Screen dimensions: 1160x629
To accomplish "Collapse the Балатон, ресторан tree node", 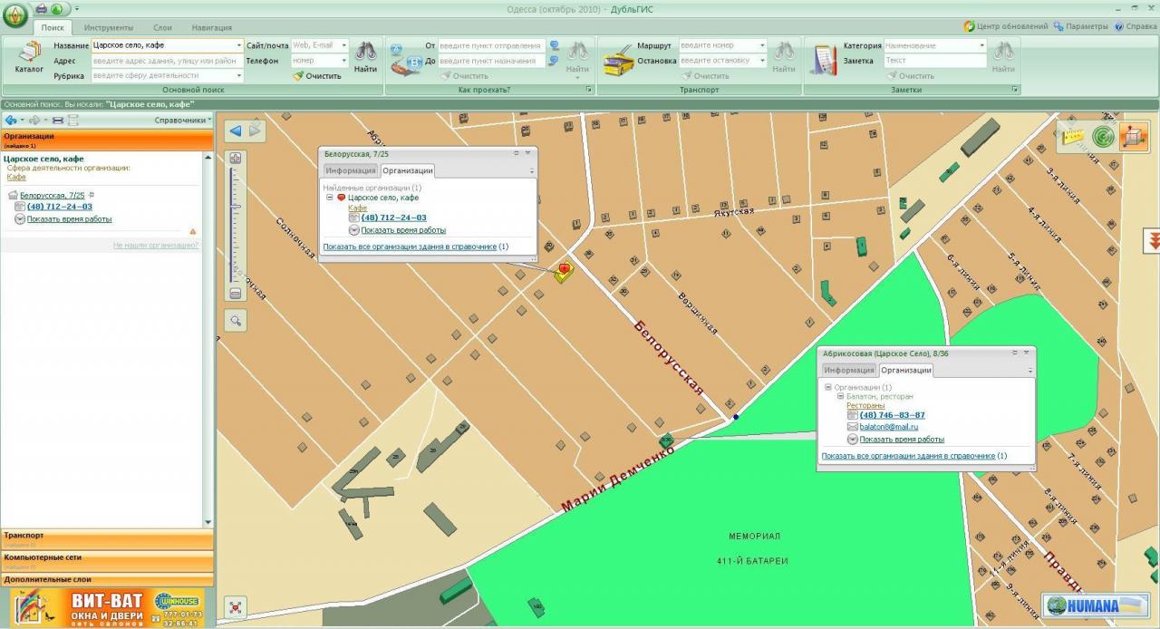I will pos(840,396).
